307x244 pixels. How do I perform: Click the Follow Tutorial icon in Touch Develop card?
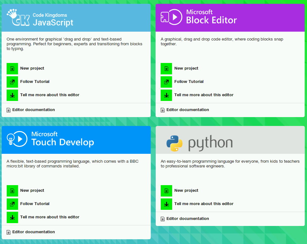12,204
